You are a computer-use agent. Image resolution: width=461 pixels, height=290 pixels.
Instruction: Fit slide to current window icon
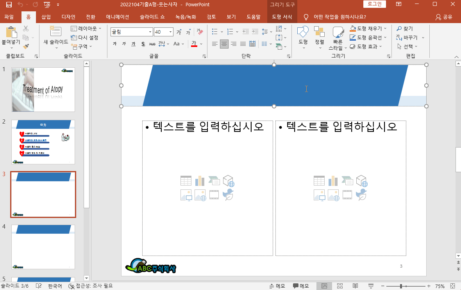(x=452, y=286)
